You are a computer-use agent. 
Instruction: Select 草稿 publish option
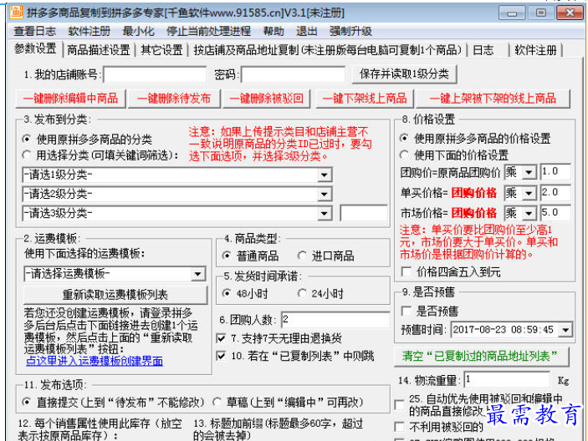tap(217, 403)
